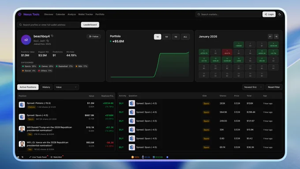This screenshot has height=169, width=300.
Task: Open the Discover menu
Action: pyautogui.click(x=49, y=15)
